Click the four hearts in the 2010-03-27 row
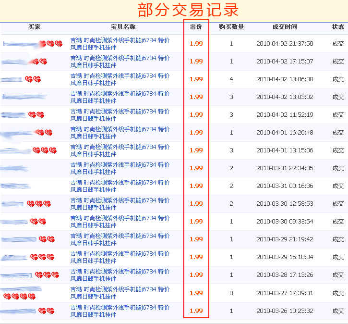 [20, 297]
